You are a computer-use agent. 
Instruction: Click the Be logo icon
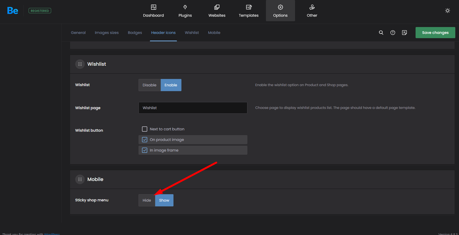pos(12,11)
